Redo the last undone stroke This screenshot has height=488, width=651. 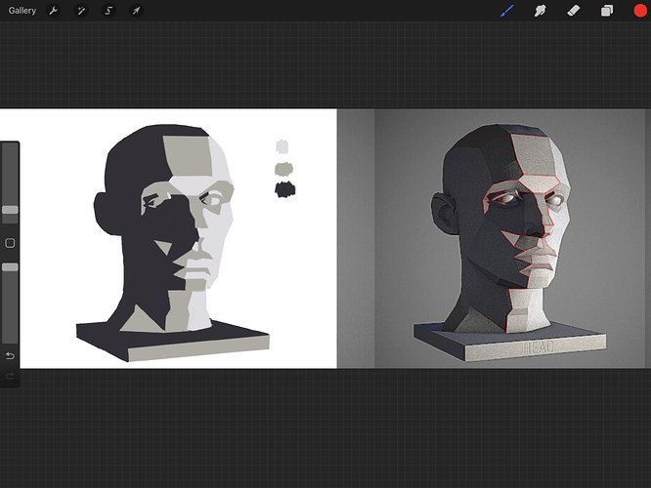point(10,377)
